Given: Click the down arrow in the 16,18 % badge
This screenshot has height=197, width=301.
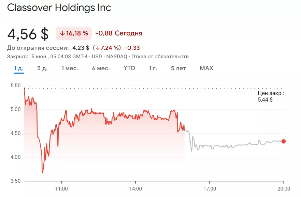Looking at the screenshot, I should pyautogui.click(x=62, y=33).
